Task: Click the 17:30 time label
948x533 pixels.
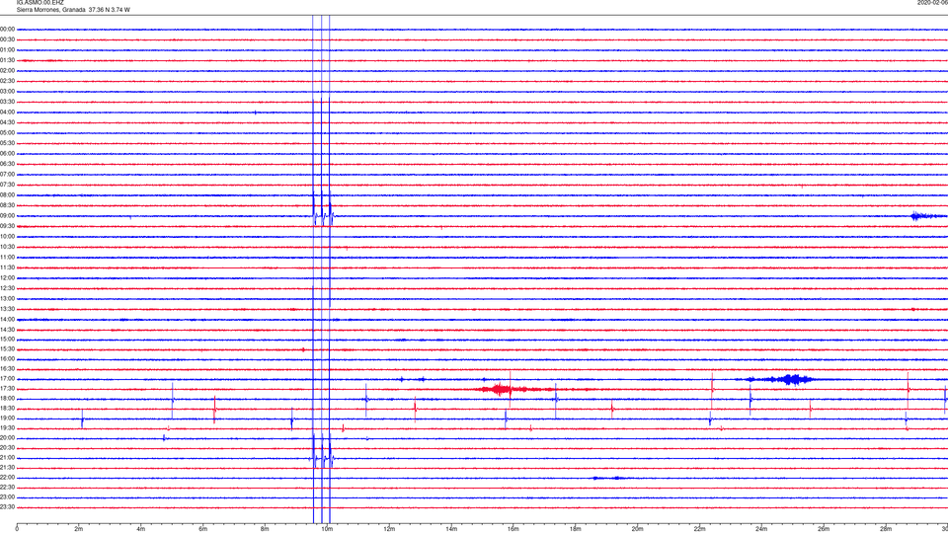Action: 7,389
